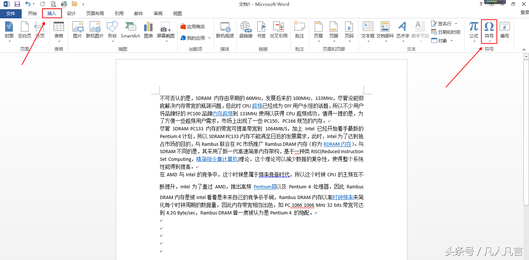The image size is (529, 260).
Task: Click the greyed redo arrow icon
Action: (43, 4)
